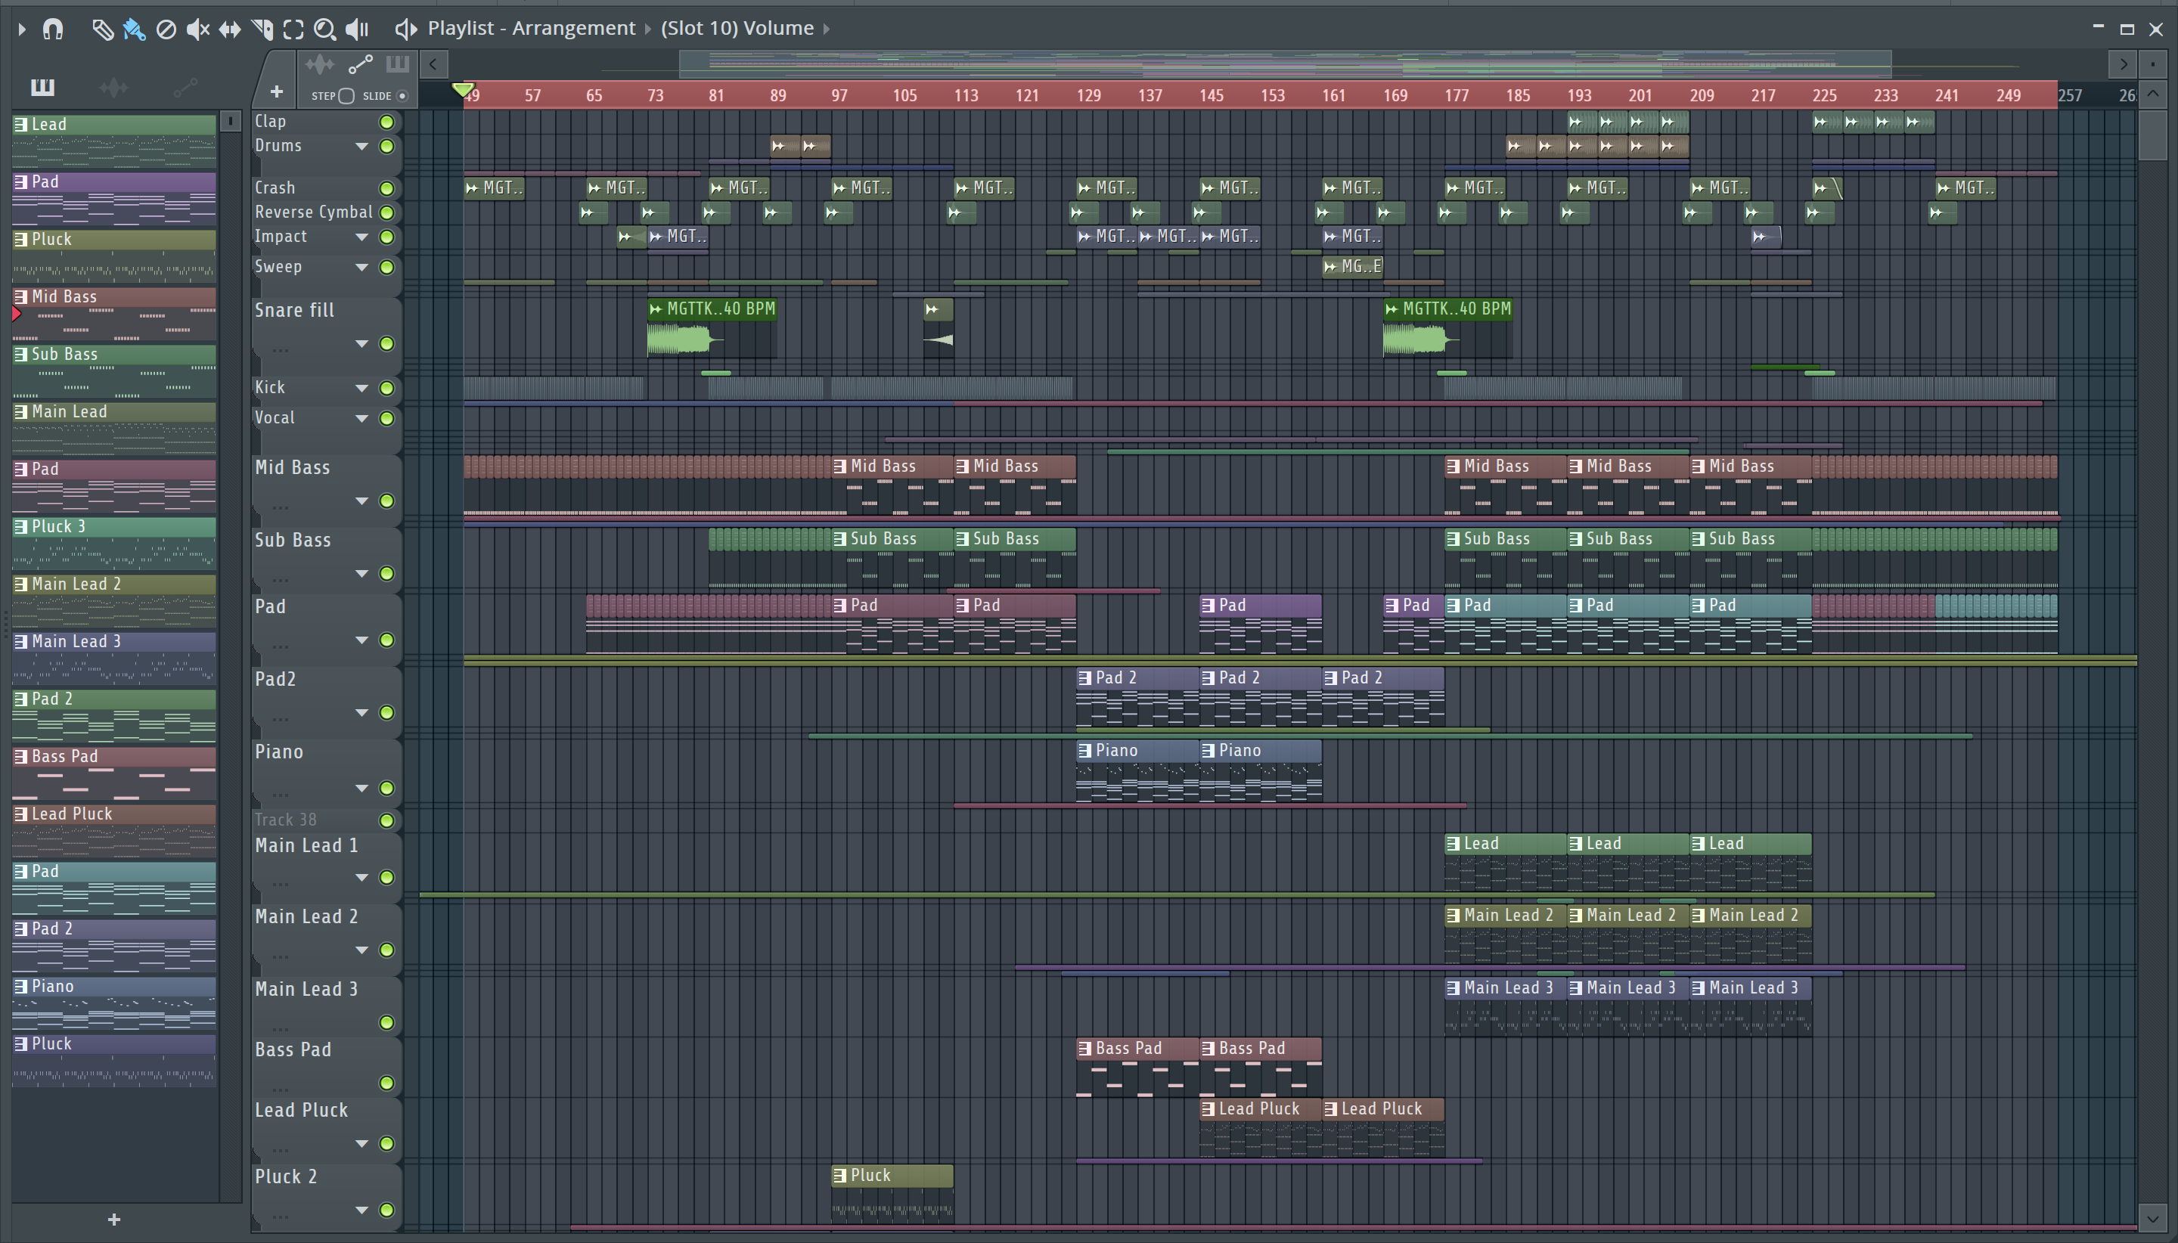Screen dimensions: 2178x1243
Task: Switch picker to patterns view
Action: click(42, 86)
